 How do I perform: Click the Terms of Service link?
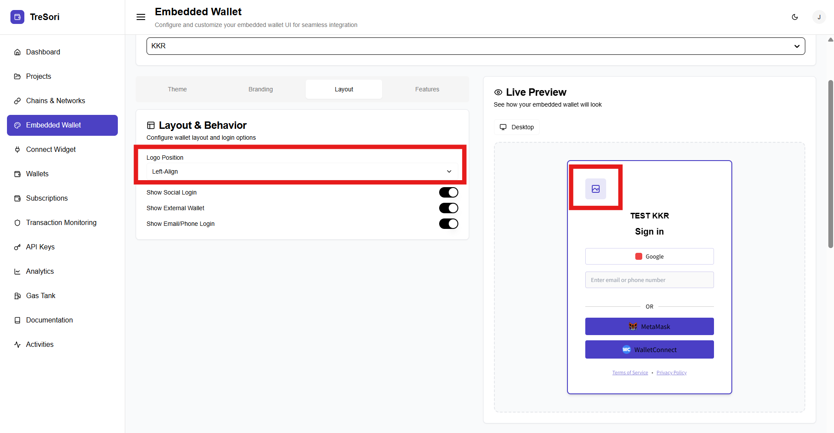pos(630,373)
